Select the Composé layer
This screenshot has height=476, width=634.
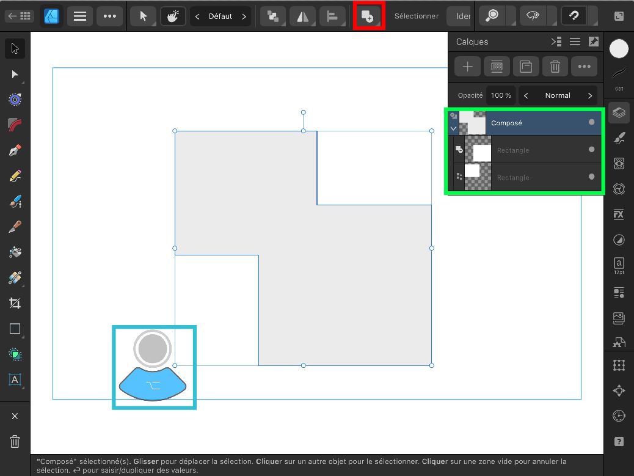(x=525, y=123)
